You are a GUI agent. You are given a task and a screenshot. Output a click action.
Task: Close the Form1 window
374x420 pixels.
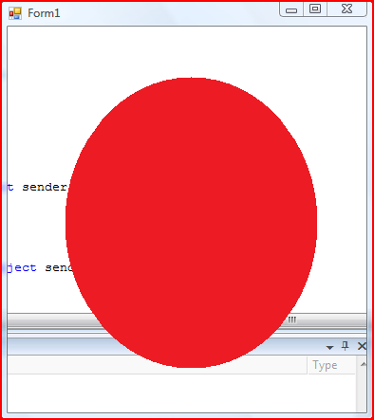(x=346, y=9)
